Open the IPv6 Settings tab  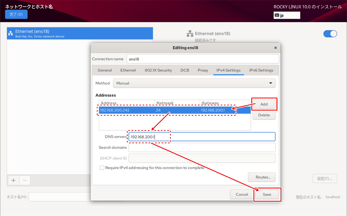(261, 70)
